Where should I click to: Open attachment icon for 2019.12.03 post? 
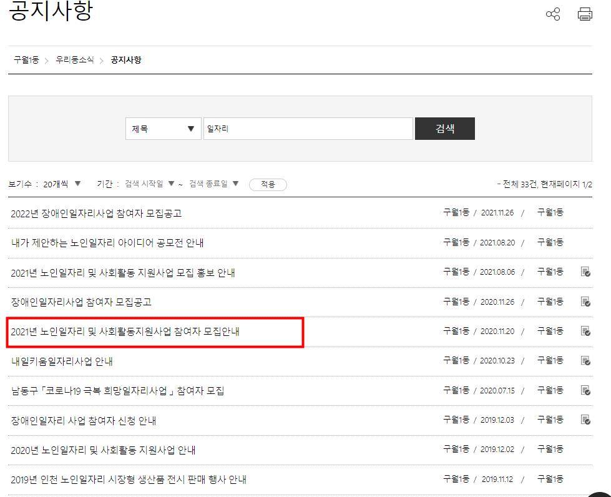coord(585,420)
